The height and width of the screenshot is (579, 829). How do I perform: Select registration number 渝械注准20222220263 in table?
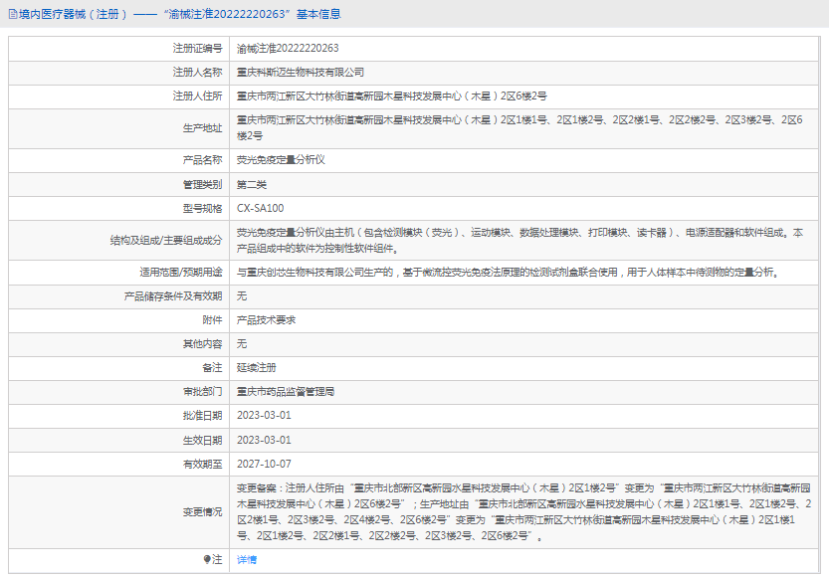(x=288, y=48)
